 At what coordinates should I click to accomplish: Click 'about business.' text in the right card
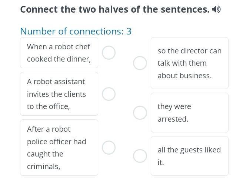(x=184, y=76)
